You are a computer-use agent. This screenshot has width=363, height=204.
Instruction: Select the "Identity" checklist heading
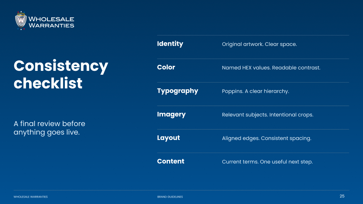tap(170, 44)
